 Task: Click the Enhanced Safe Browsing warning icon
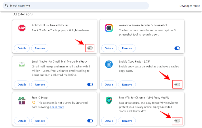34,102
